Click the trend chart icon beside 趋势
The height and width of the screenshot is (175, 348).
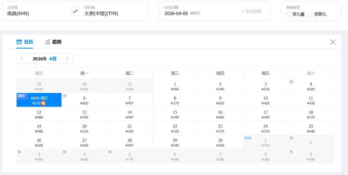click(x=48, y=42)
